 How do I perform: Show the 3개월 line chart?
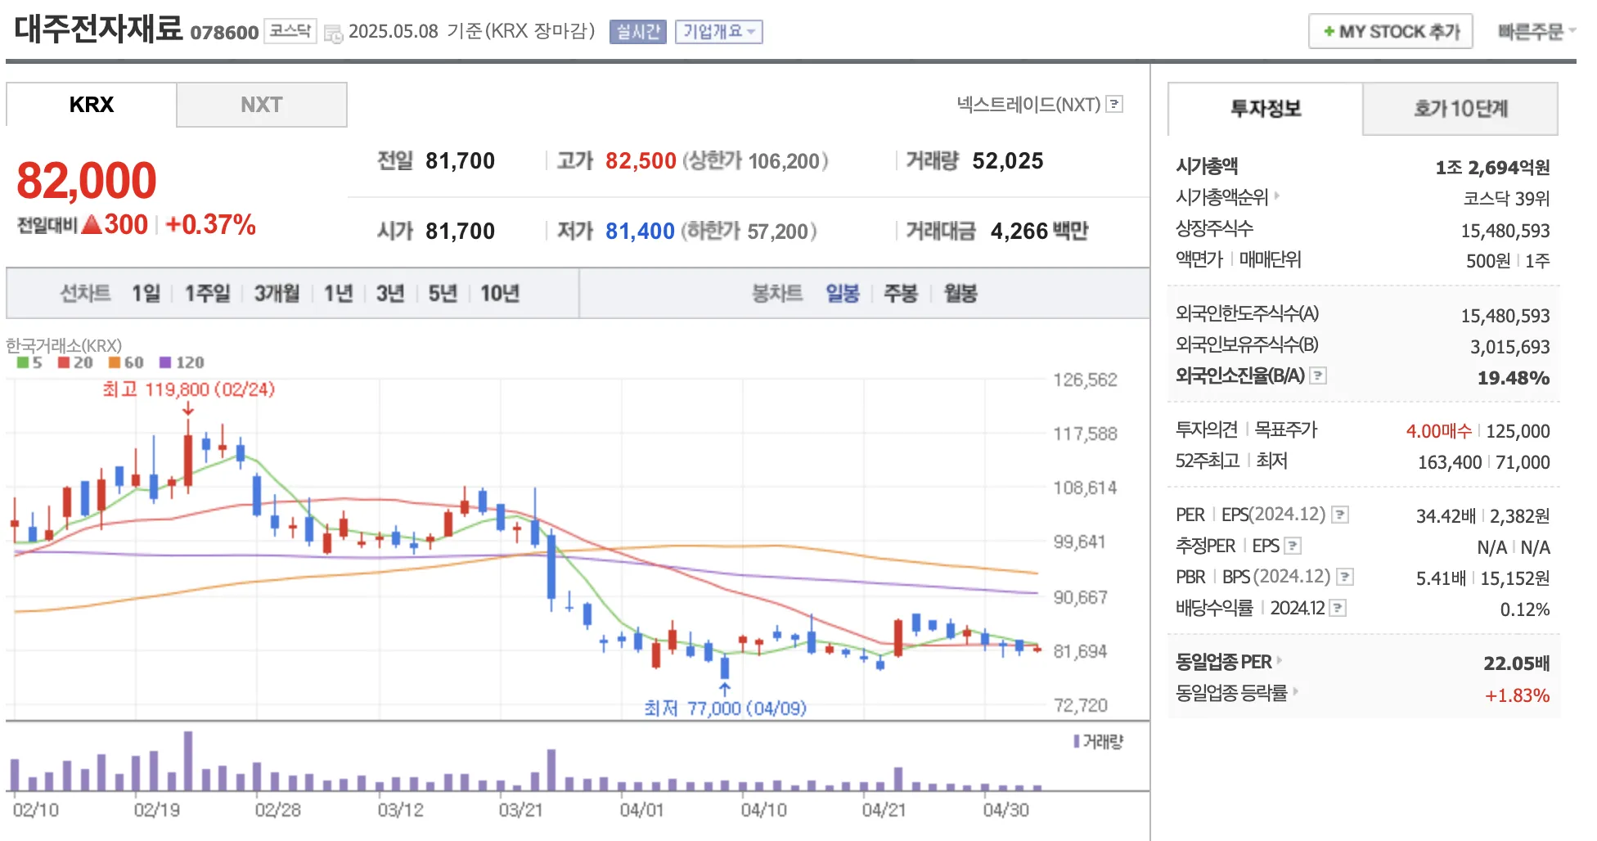pyautogui.click(x=277, y=293)
